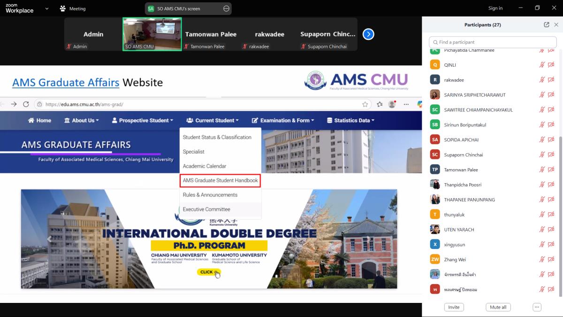Viewport: 563px width, 317px height.
Task: Select participant SOPIDA APICHAI
Action: point(492,139)
